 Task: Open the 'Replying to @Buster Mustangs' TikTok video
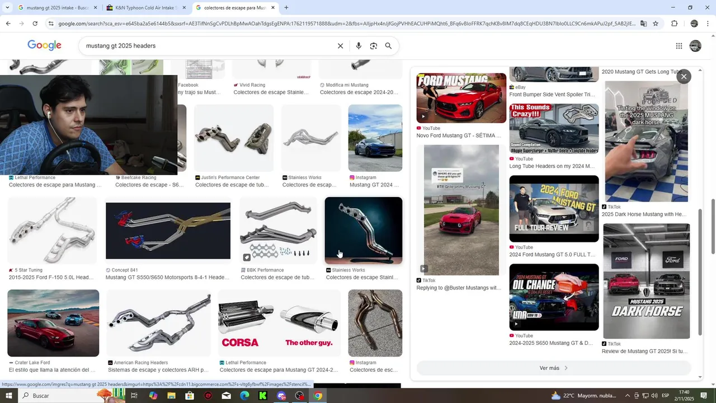click(461, 210)
